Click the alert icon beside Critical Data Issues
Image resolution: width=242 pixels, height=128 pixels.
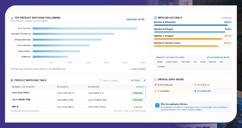[x=155, y=80]
